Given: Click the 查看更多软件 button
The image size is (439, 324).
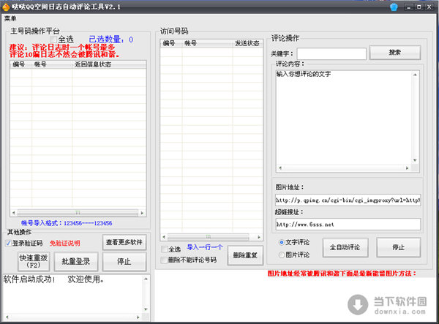Looking at the screenshot, I should click(x=124, y=242).
